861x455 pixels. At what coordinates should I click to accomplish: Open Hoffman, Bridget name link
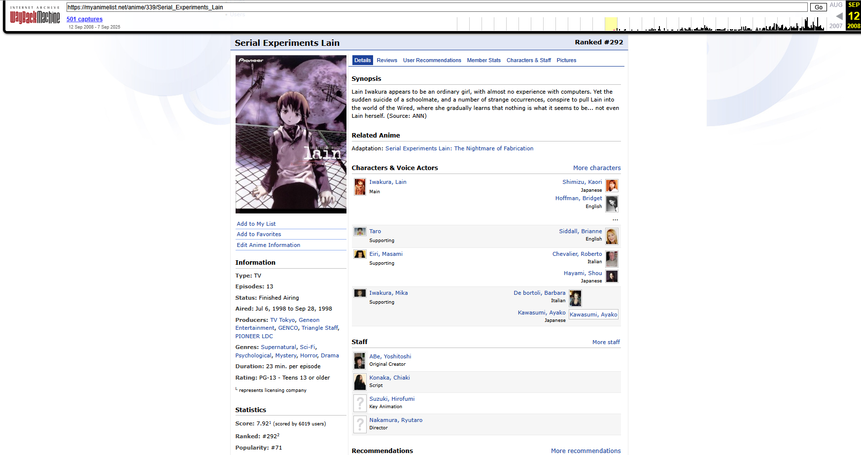(579, 198)
